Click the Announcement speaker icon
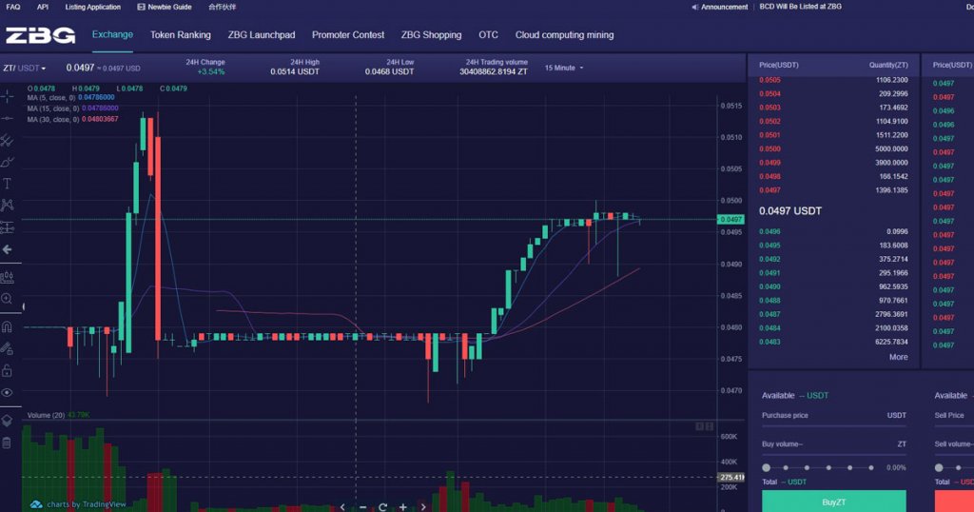The image size is (974, 512). pos(695,7)
